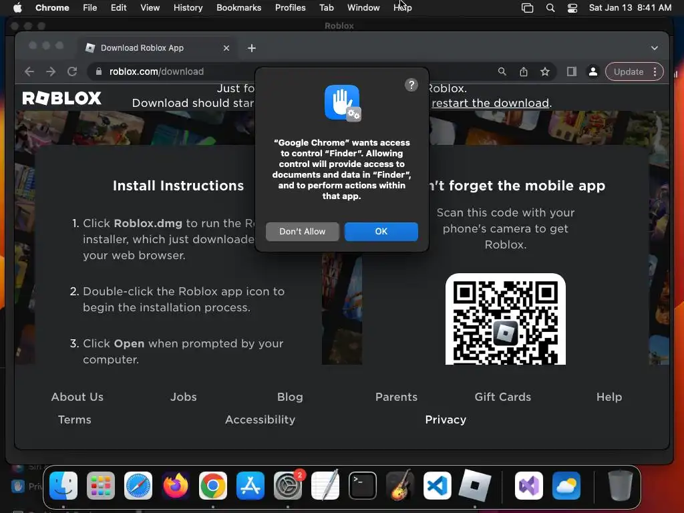Open the Roblox app in the Dock
The height and width of the screenshot is (513, 684).
tap(475, 486)
